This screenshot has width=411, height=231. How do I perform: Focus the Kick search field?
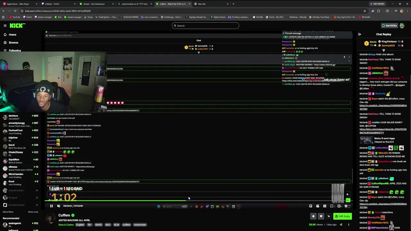(205, 26)
